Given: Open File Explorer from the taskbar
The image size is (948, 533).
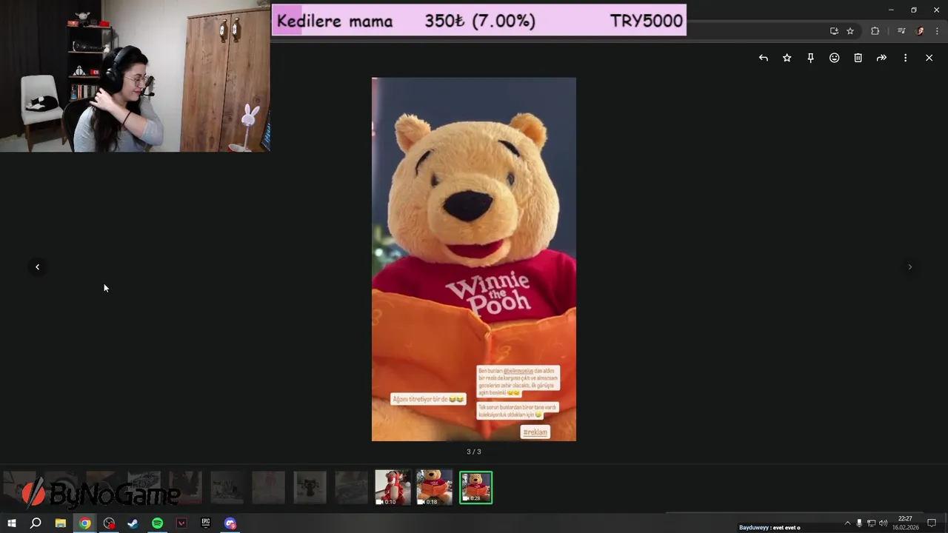Looking at the screenshot, I should (x=61, y=523).
